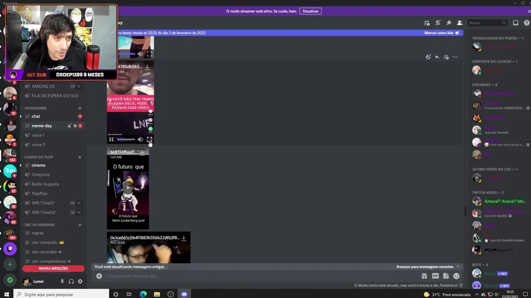Click the Desativar streamer mode button
Viewport: 531px width, 298px height.
[x=310, y=11]
